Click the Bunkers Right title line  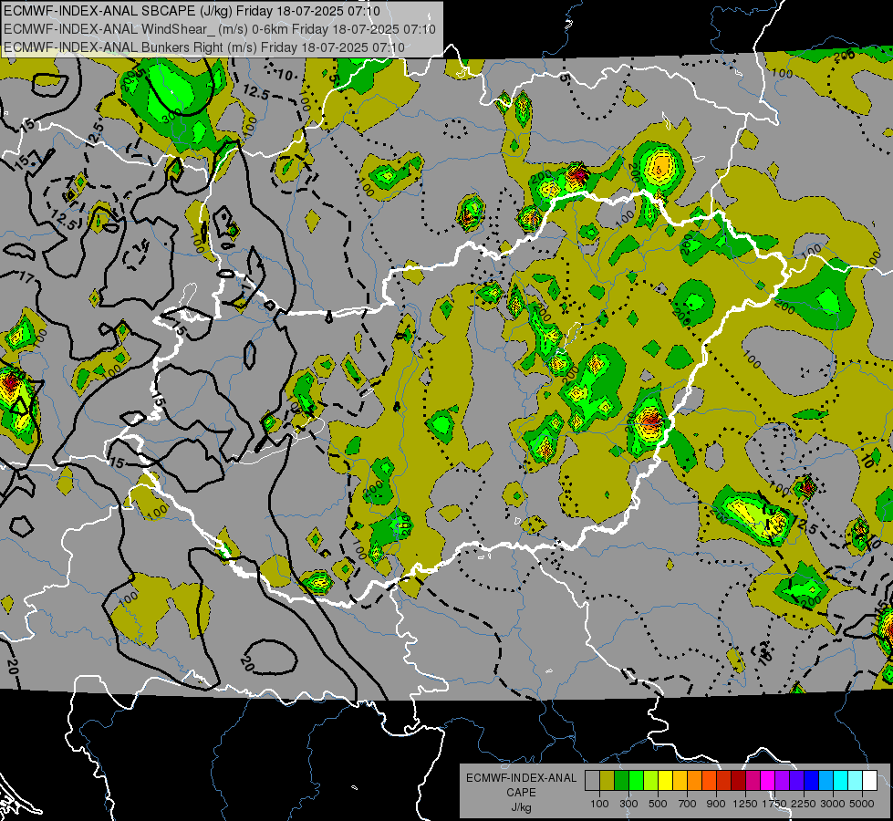(204, 47)
